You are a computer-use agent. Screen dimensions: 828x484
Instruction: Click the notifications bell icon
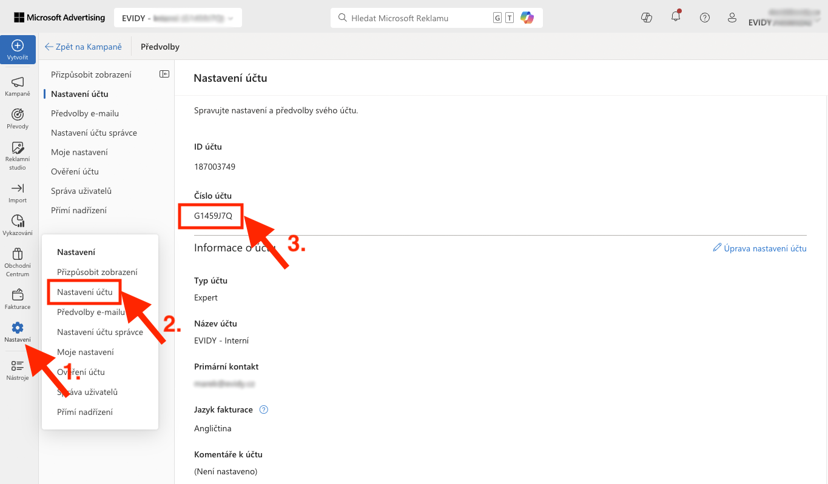click(676, 17)
